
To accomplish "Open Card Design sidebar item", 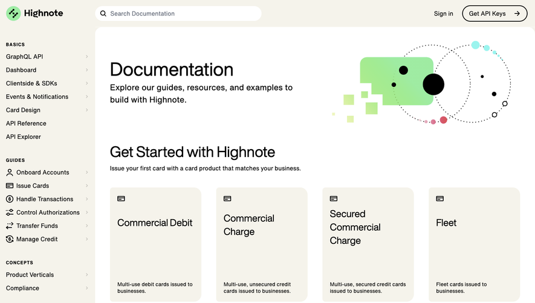I will pyautogui.click(x=23, y=110).
